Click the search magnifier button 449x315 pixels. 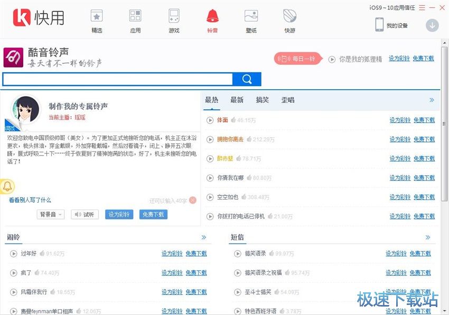pos(247,79)
